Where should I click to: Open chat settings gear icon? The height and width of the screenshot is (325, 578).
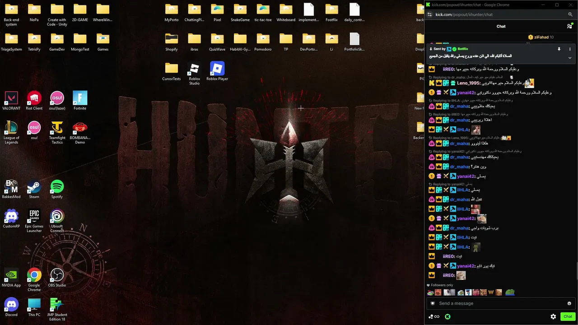(553, 316)
